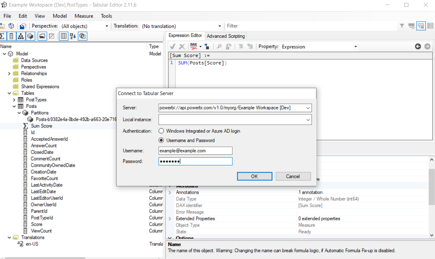Expand the Annotations property row

pyautogui.click(x=170, y=192)
